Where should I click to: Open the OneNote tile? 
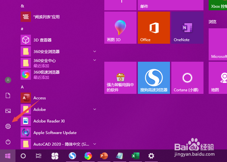point(187,28)
